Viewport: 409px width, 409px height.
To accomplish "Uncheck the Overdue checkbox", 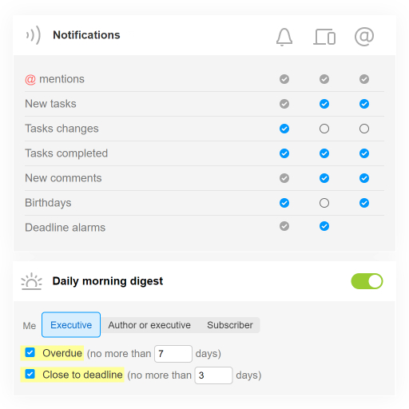I will [x=30, y=352].
